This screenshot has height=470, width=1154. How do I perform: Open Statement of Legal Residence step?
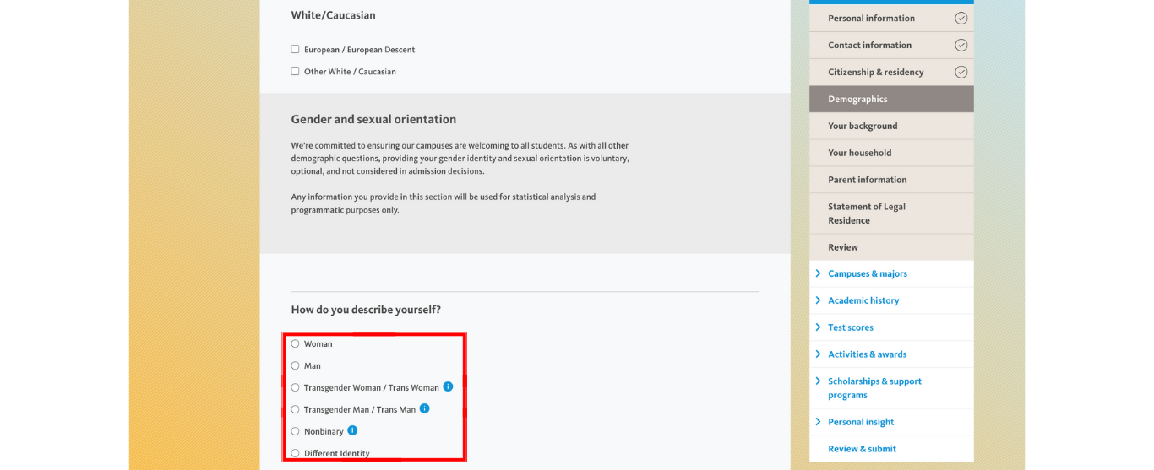tap(891, 213)
